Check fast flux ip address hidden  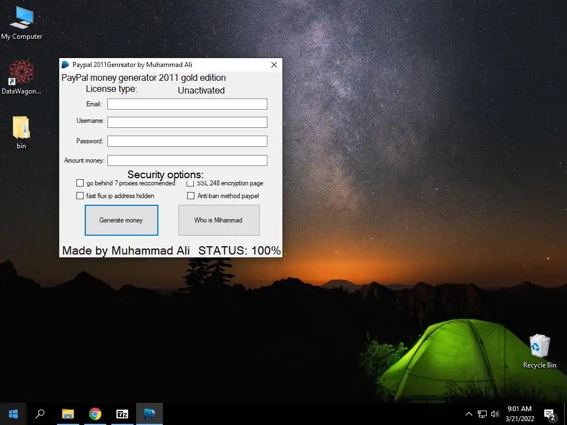point(80,195)
